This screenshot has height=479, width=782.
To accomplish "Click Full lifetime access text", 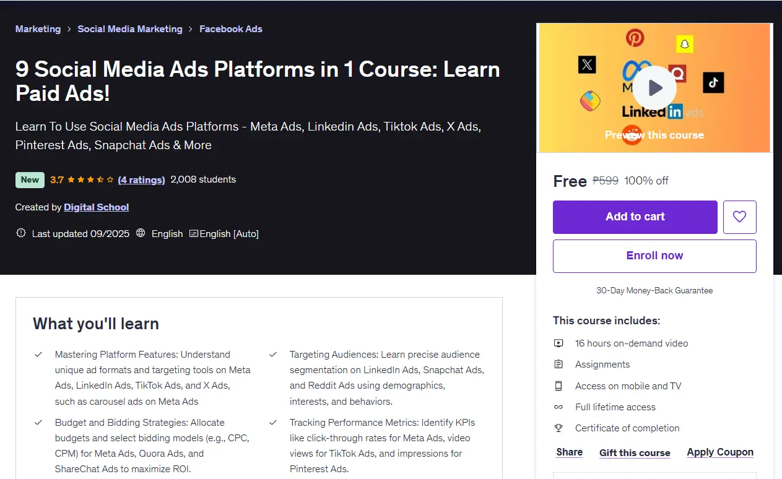I will [x=615, y=407].
